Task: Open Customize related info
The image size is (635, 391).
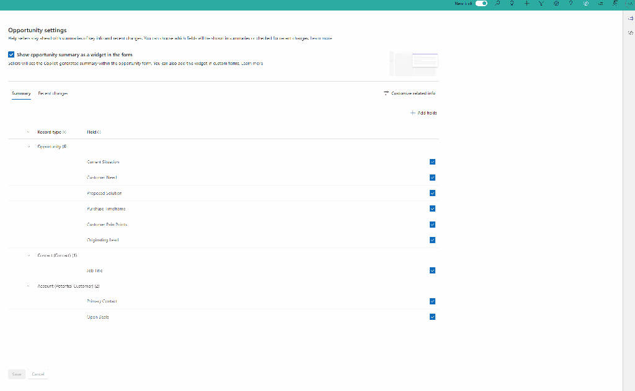Action: click(410, 93)
